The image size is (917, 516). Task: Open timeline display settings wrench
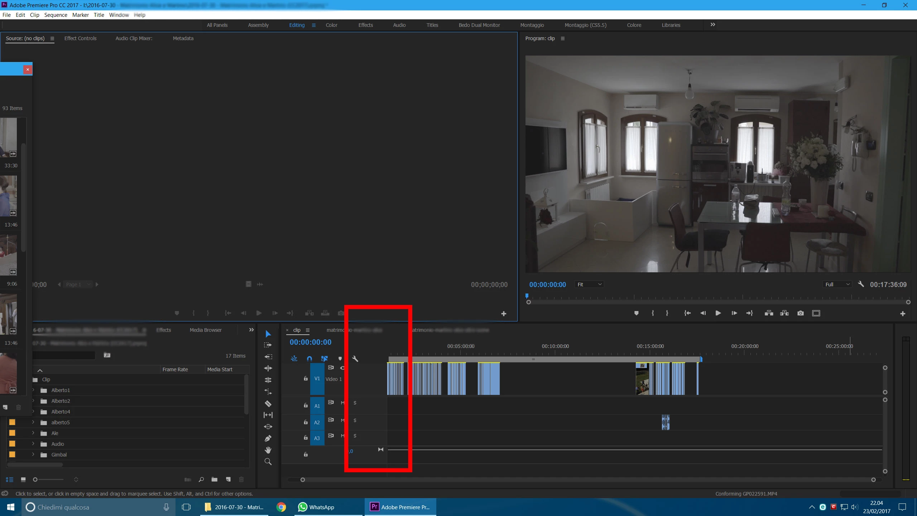click(x=355, y=359)
